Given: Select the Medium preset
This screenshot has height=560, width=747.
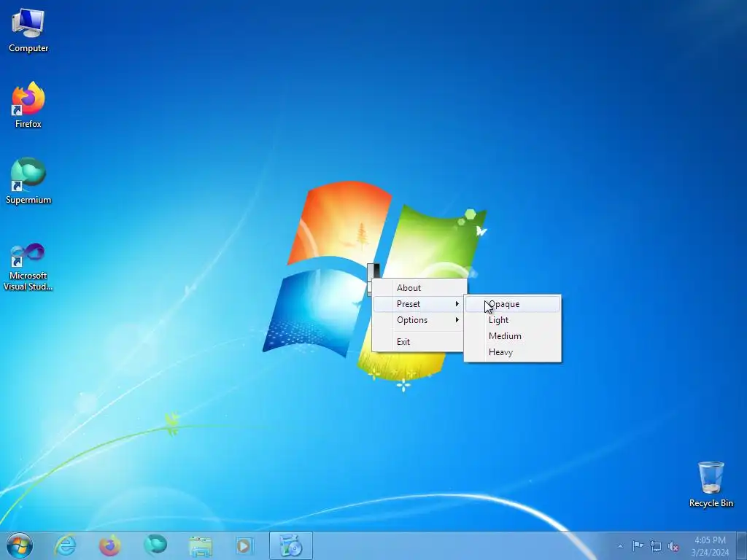Looking at the screenshot, I should [513, 335].
